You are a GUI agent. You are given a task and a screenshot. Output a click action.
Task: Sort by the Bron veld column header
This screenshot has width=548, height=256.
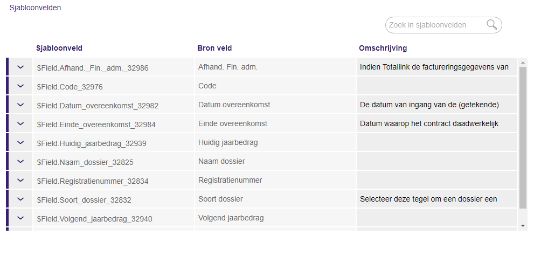tap(214, 49)
